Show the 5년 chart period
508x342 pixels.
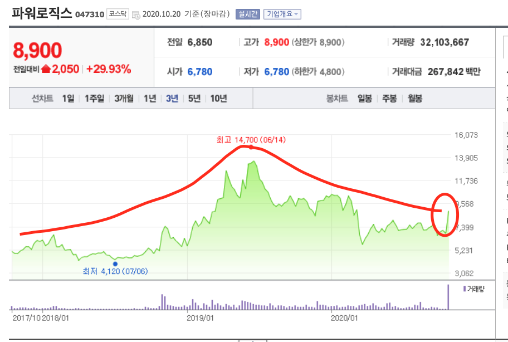pyautogui.click(x=194, y=99)
